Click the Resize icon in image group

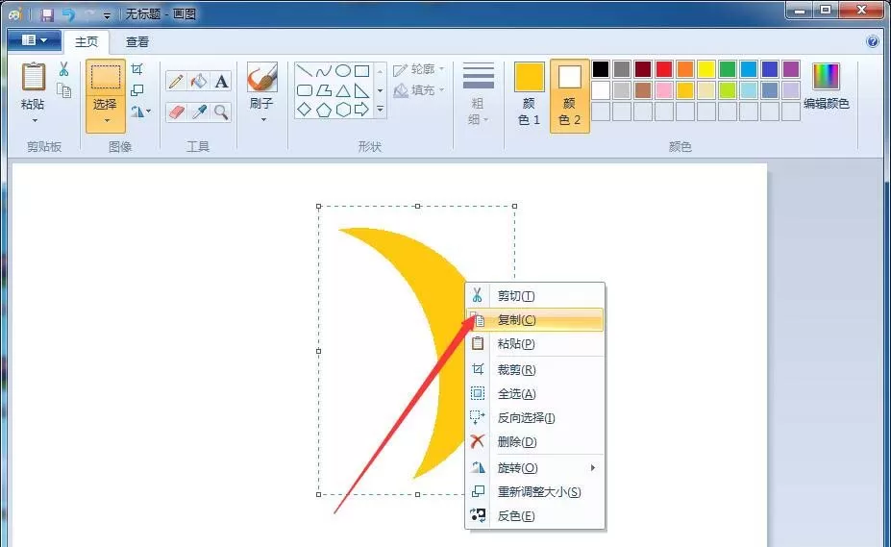136,89
